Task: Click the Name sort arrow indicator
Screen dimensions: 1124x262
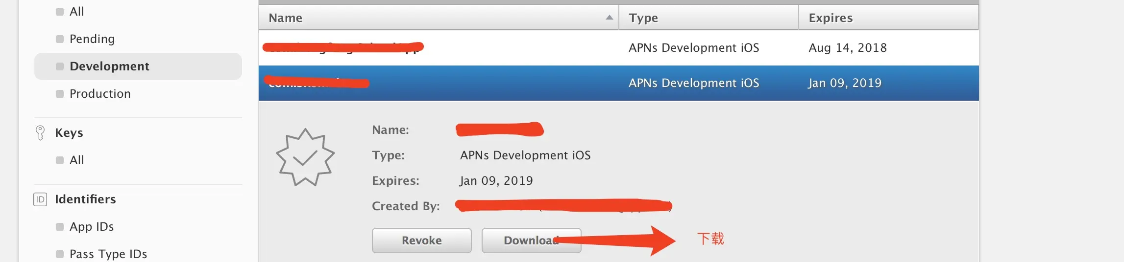Action: click(609, 18)
